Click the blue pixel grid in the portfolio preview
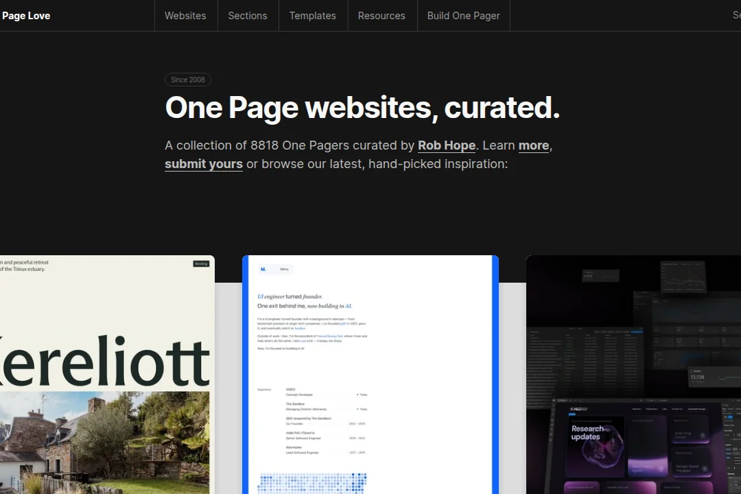Image resolution: width=741 pixels, height=494 pixels. pyautogui.click(x=312, y=482)
